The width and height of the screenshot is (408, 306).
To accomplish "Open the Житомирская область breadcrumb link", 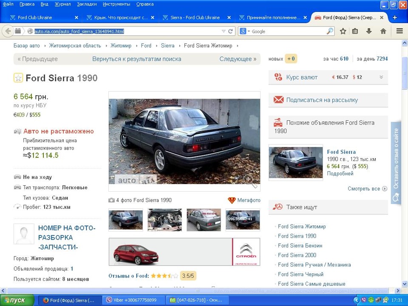I will pos(75,45).
